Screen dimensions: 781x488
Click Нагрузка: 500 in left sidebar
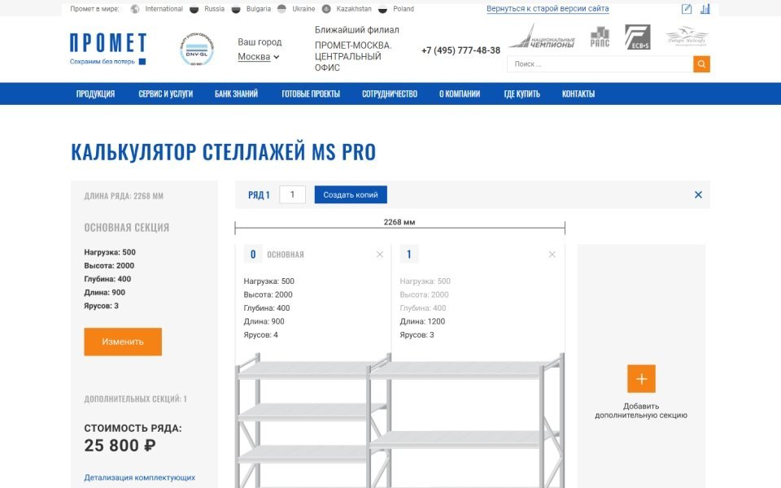click(x=110, y=252)
